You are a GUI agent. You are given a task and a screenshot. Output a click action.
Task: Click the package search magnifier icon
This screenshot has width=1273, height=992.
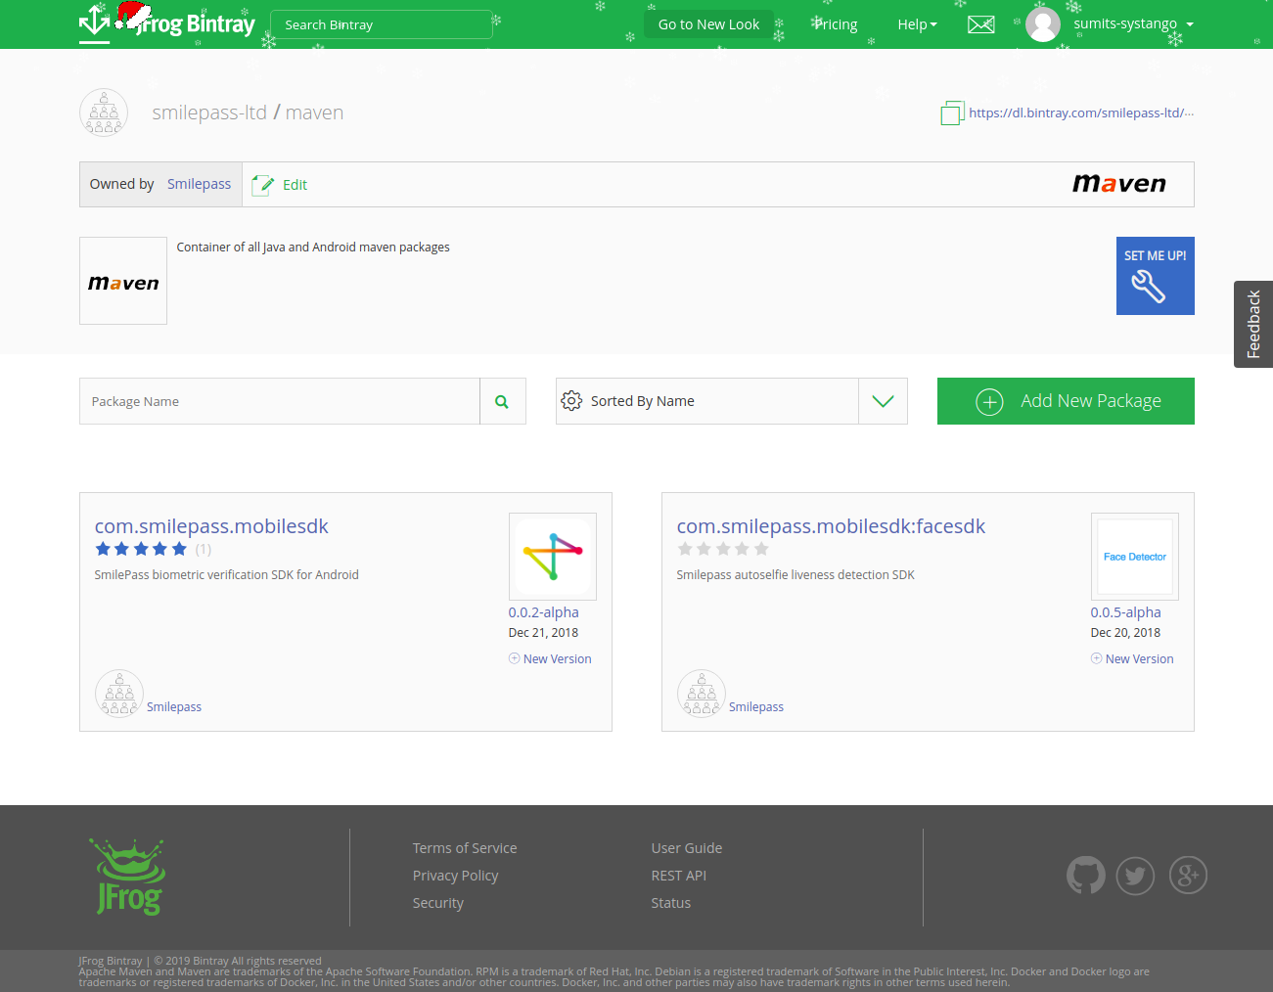502,401
